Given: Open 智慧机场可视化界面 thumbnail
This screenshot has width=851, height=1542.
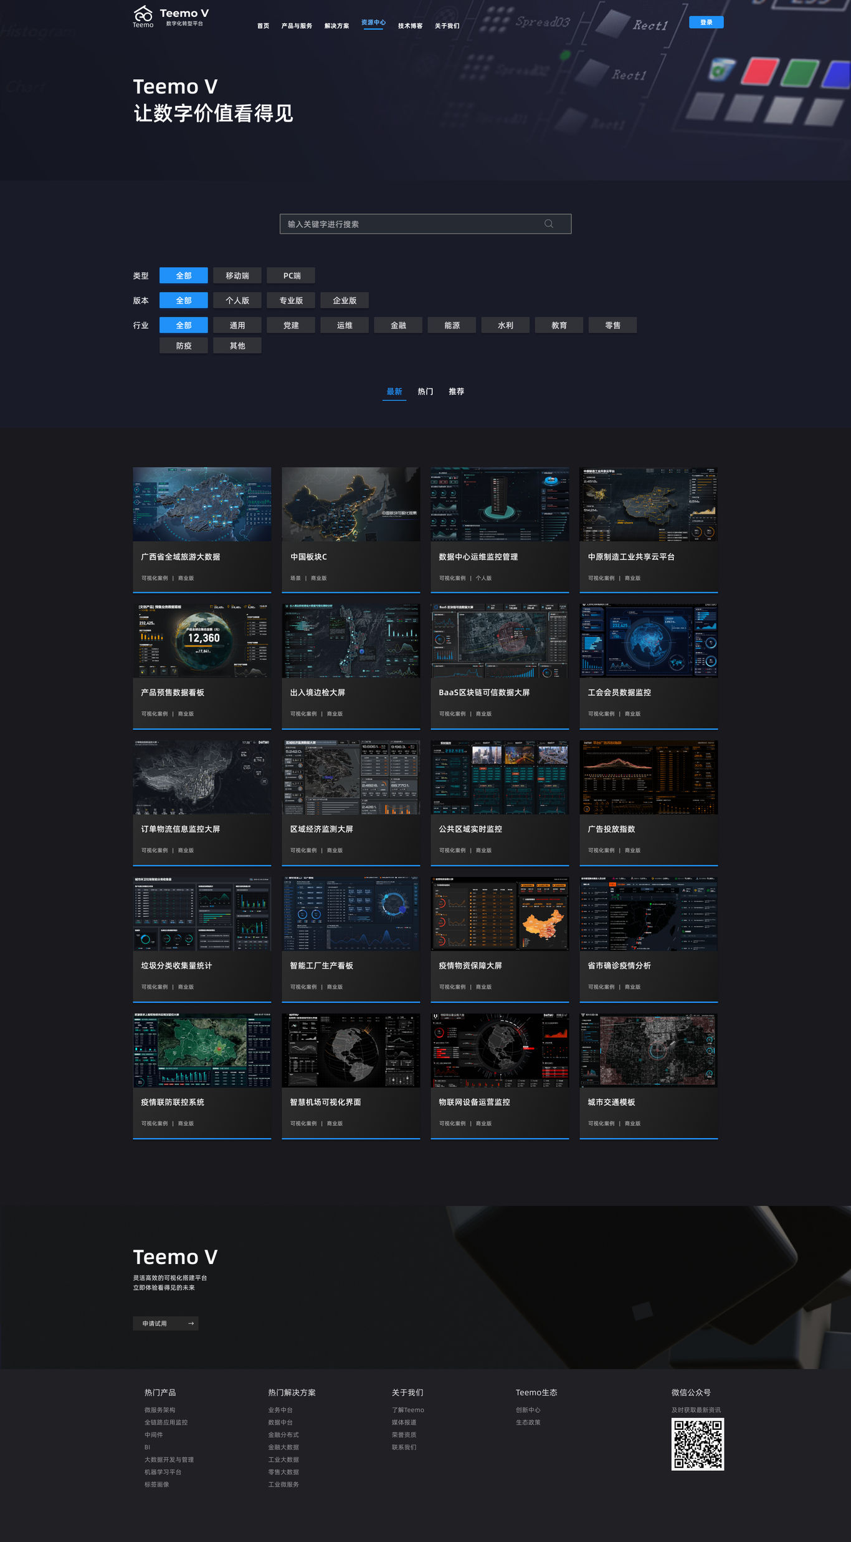Looking at the screenshot, I should 351,1050.
